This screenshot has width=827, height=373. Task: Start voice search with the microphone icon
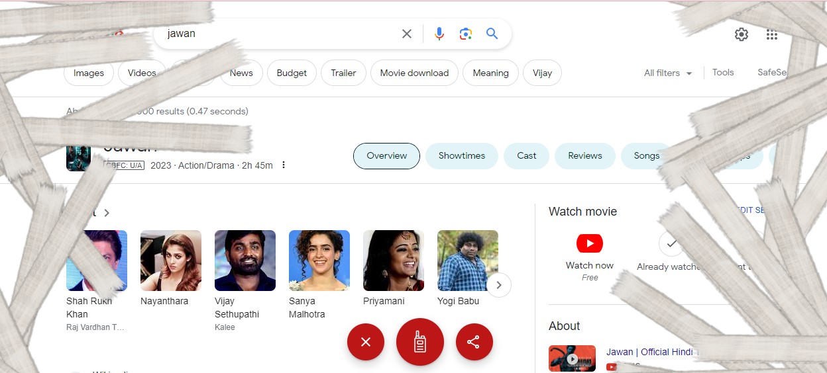439,34
